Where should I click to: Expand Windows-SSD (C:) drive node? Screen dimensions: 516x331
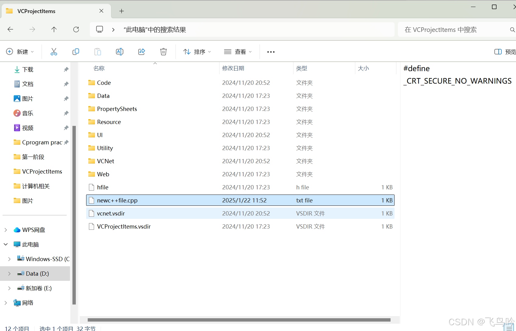[9, 259]
